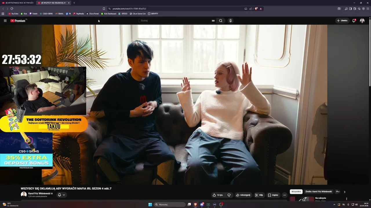
Task: Open more actions three-dot menu
Action: pyautogui.click(x=284, y=195)
